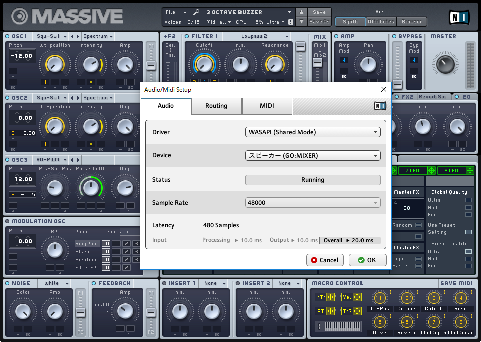The width and height of the screenshot is (481, 342).
Task: Check the Use Preset Setting box
Action: pos(468,232)
